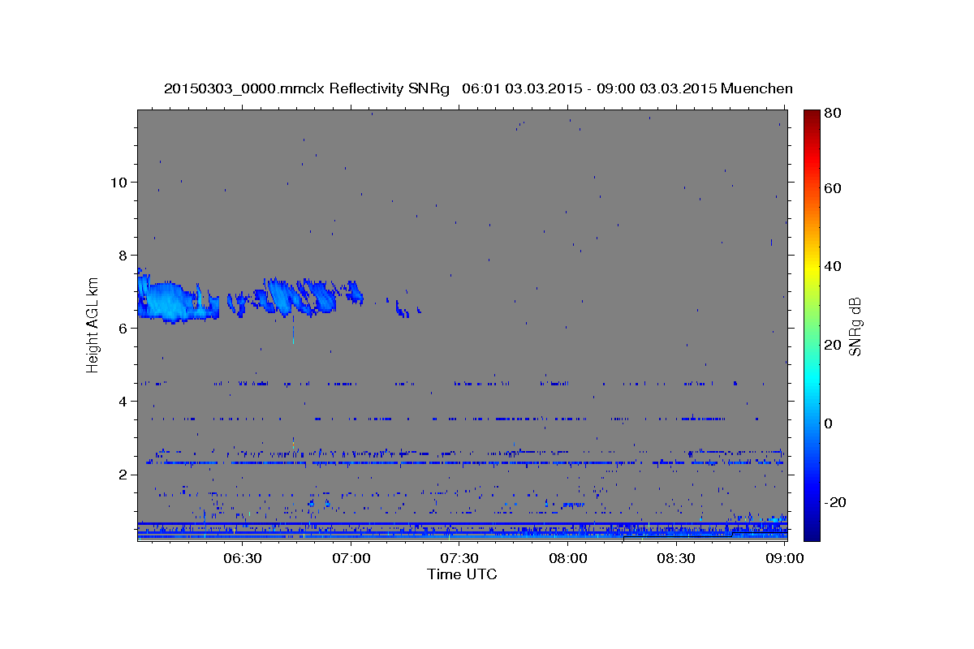Click the height axis label 2
This screenshot has height=649, width=974.
pos(121,474)
